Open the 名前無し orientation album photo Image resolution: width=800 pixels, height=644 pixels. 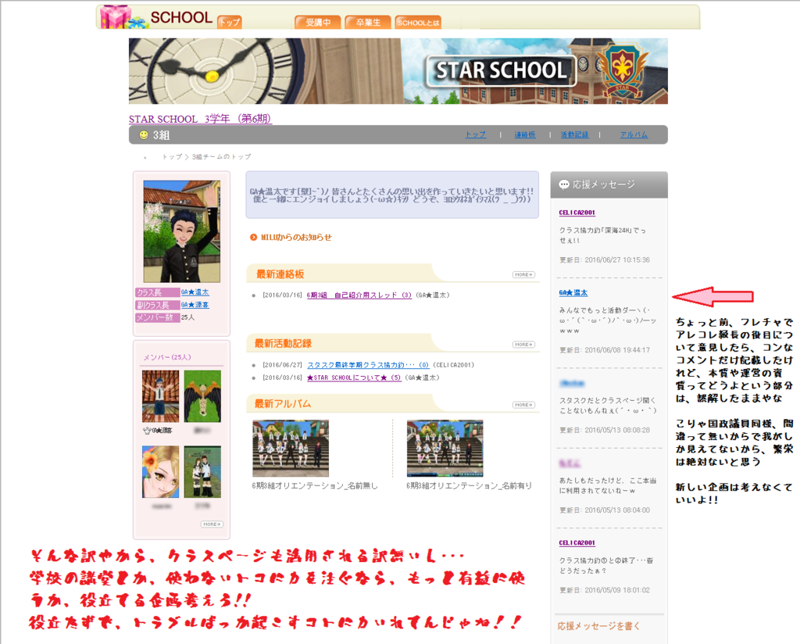[x=291, y=449]
